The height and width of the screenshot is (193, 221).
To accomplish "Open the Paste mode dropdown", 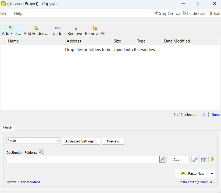I will pos(33,141).
